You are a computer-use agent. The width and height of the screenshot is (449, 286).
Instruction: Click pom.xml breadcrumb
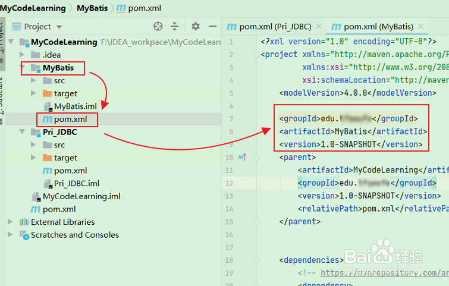pyautogui.click(x=145, y=8)
